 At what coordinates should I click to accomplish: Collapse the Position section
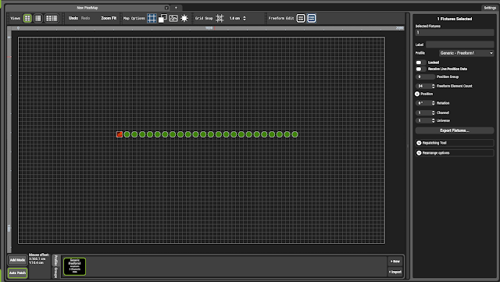pyautogui.click(x=417, y=94)
